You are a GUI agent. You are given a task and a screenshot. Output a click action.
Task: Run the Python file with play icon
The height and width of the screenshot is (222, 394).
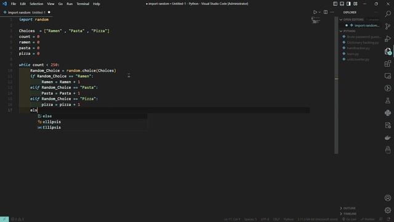(x=315, y=12)
